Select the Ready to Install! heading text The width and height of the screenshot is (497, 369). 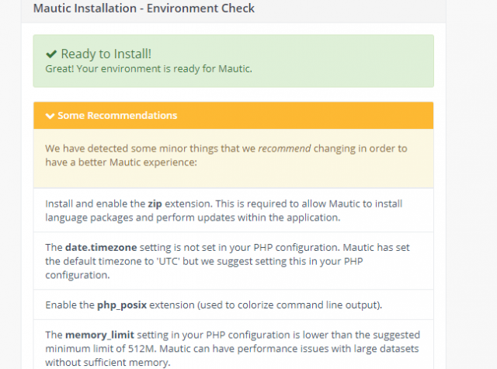[106, 54]
